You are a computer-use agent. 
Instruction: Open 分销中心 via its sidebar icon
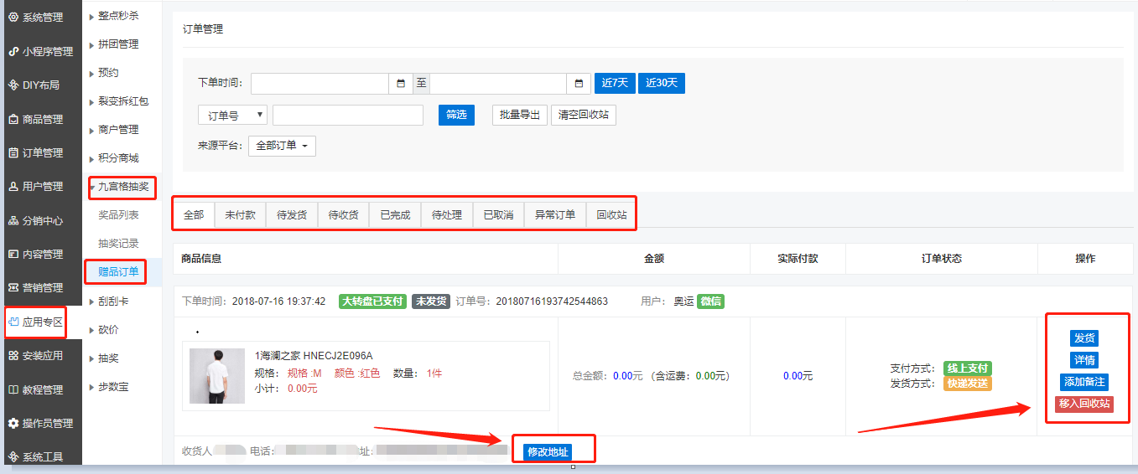click(13, 220)
